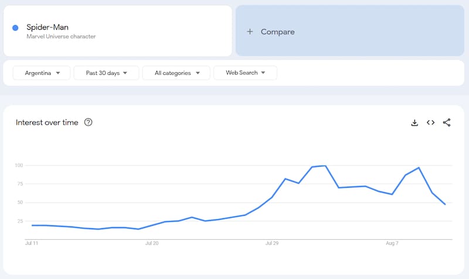
Task: Click the chart line's highest peak
Action: pos(325,166)
